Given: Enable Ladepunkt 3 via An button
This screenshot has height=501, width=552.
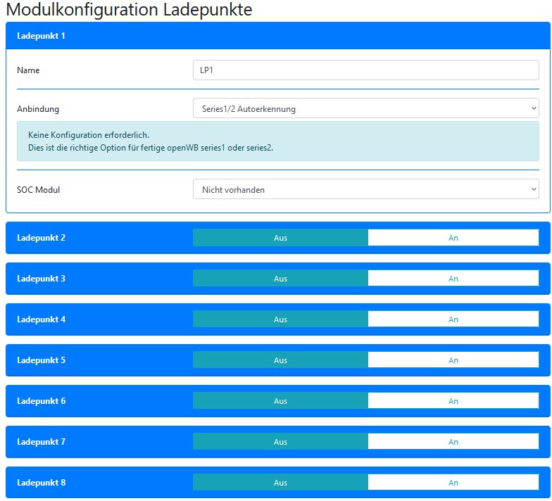Looking at the screenshot, I should pos(453,279).
